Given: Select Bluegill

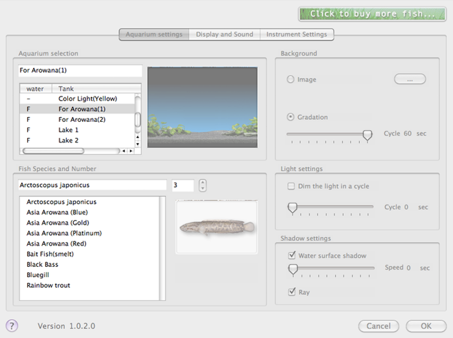Looking at the screenshot, I should (x=89, y=275).
